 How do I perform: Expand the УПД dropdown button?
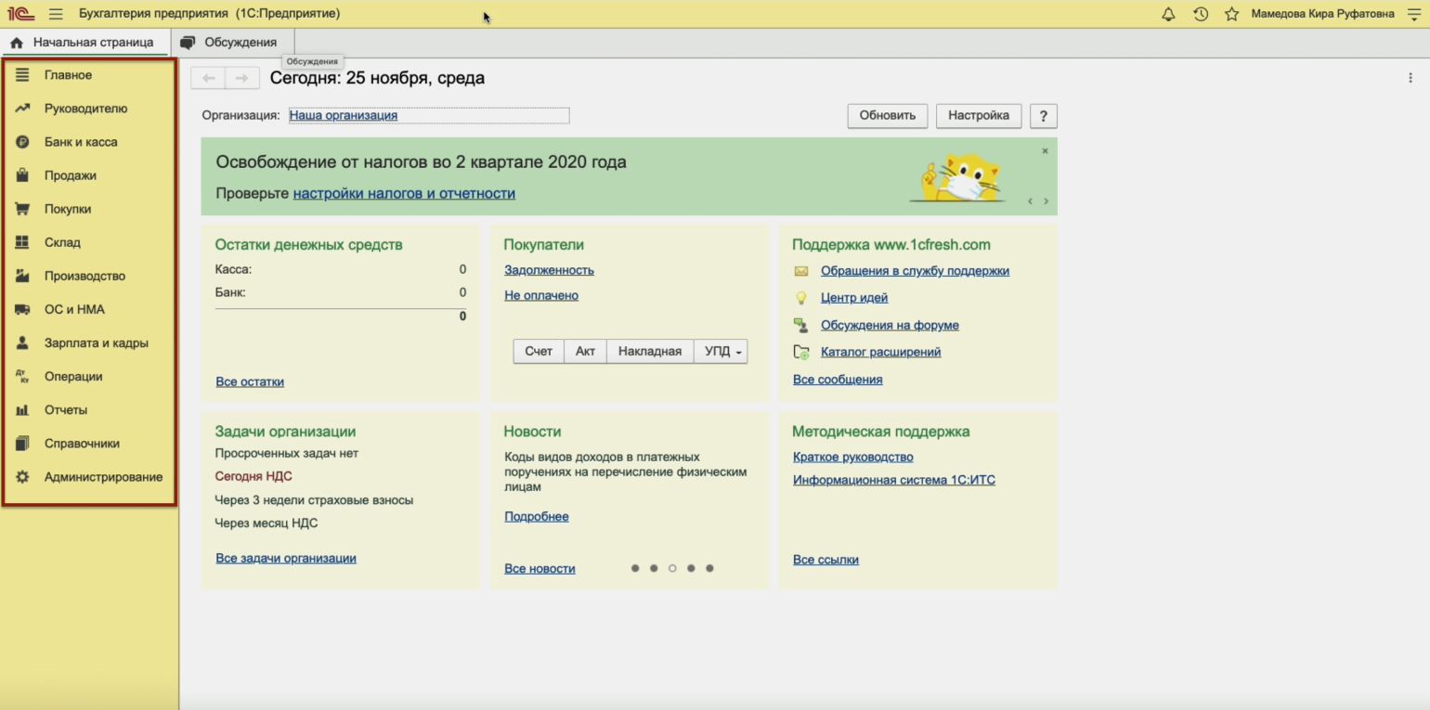click(721, 351)
